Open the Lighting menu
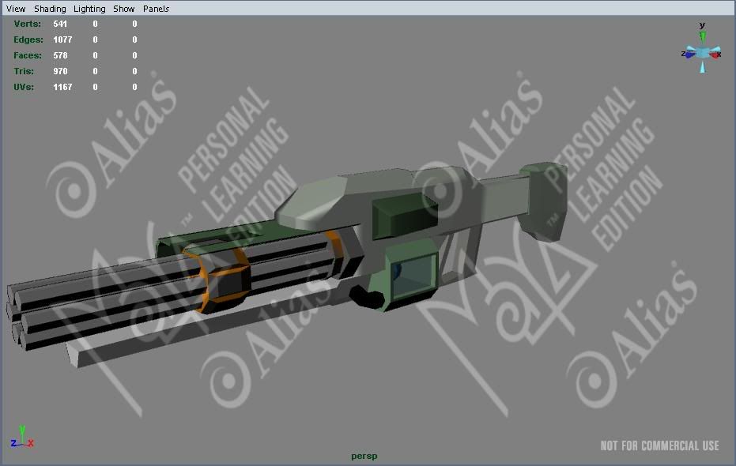 click(89, 9)
